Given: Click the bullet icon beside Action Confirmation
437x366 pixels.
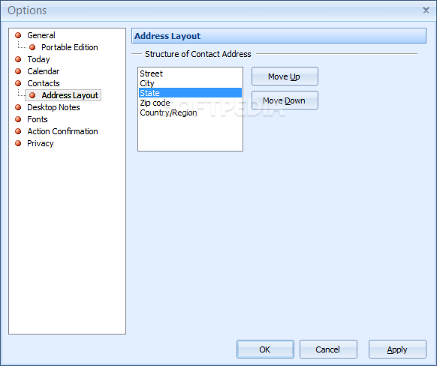Looking at the screenshot, I should point(18,131).
